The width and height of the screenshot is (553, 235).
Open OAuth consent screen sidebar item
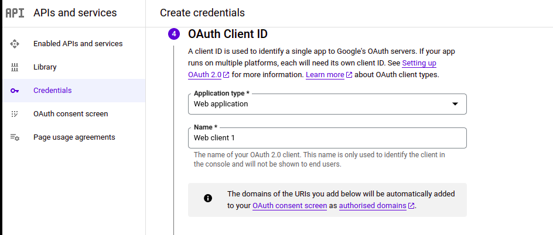71,114
